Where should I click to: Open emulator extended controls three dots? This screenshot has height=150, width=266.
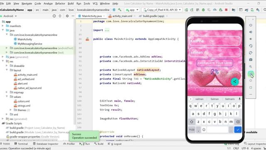(251, 95)
